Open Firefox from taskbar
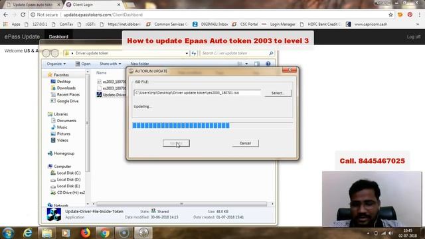The height and width of the screenshot is (239, 425). [85, 233]
